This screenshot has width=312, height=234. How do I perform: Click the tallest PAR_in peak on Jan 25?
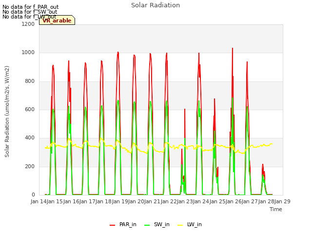pyautogui.click(x=233, y=48)
